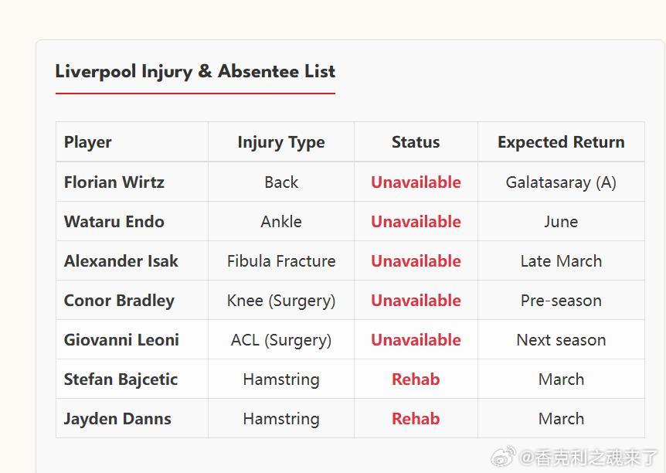Select Florian Wirtz in the player column
The height and width of the screenshot is (473, 666).
(x=114, y=182)
